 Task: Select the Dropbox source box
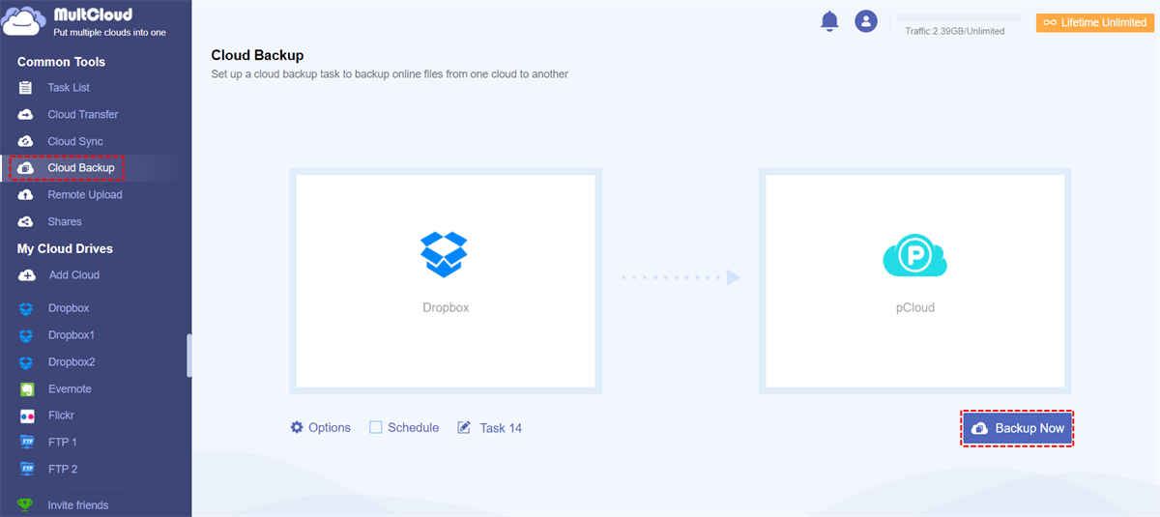pyautogui.click(x=446, y=281)
